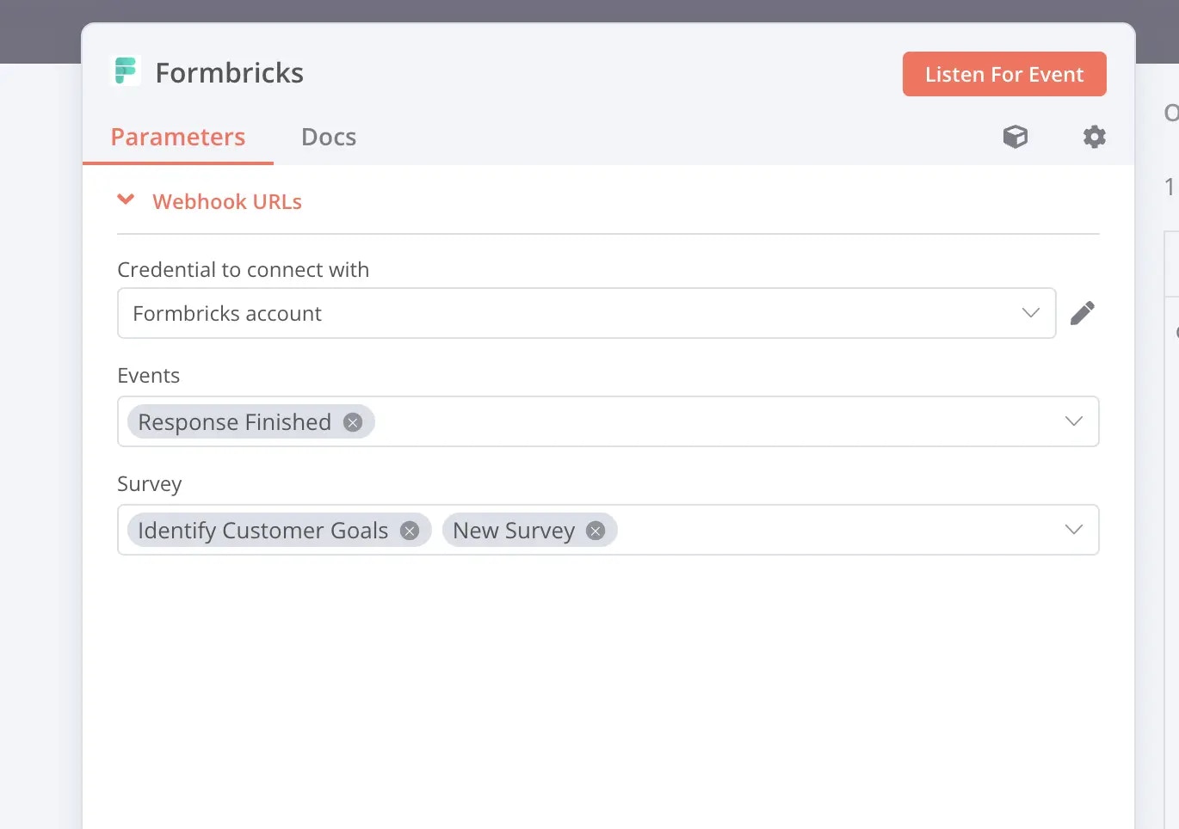Remove New Survey tag
This screenshot has height=829, width=1179.
tap(596, 531)
